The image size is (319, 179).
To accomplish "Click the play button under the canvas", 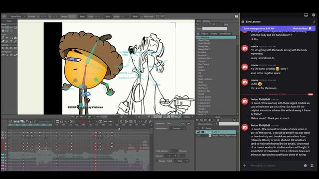I will pyautogui.click(x=85, y=117).
